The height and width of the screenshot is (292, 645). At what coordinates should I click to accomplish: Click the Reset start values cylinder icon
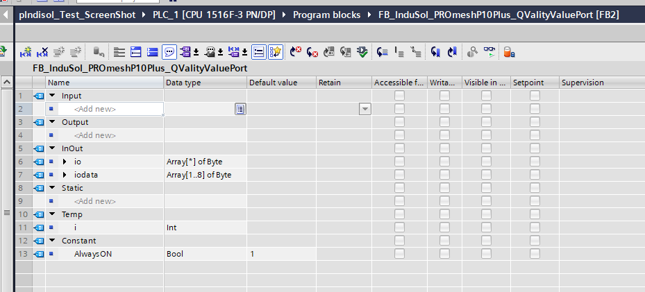tap(99, 52)
